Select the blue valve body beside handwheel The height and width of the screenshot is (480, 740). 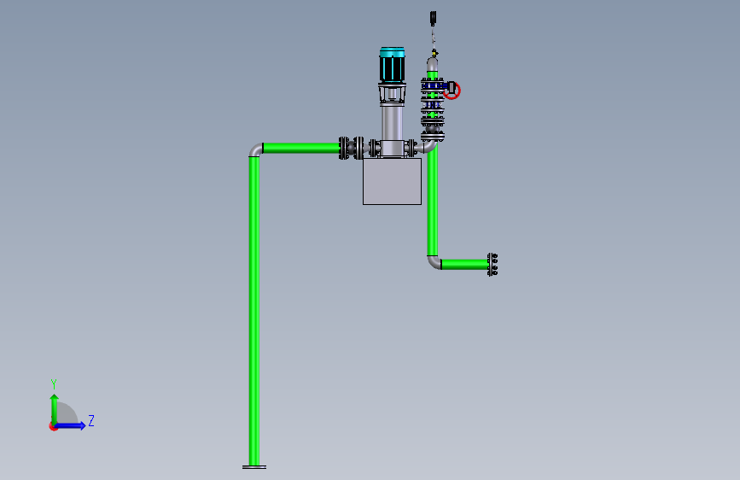click(434, 86)
